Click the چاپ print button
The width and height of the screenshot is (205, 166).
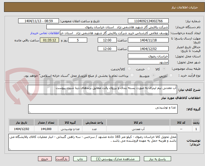(80, 159)
